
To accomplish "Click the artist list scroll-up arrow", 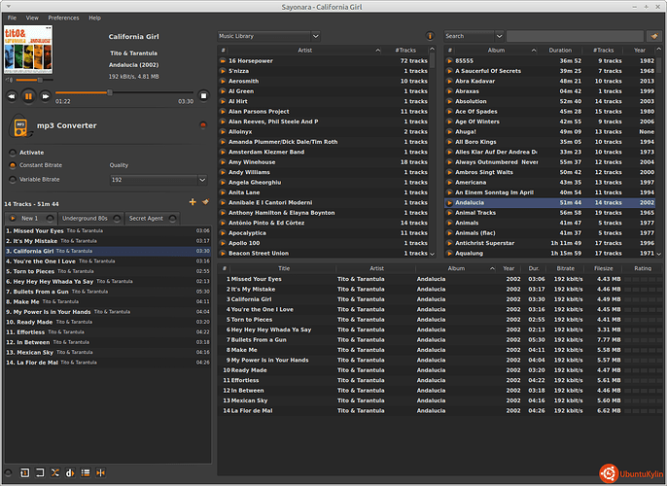I will point(432,50).
